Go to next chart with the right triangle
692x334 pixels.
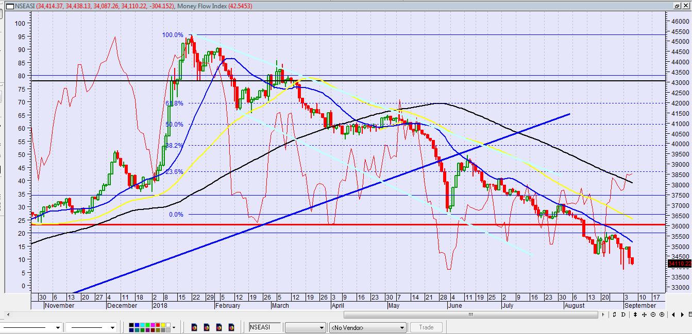(x=682, y=314)
